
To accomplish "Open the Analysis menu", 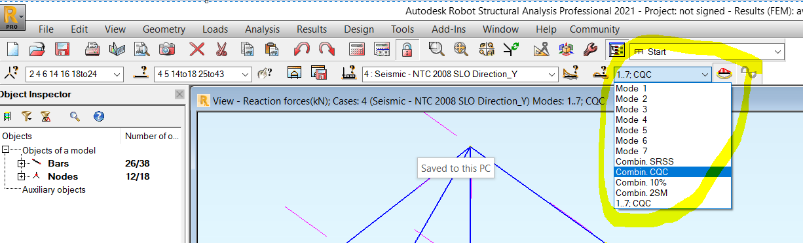I will (x=262, y=29).
